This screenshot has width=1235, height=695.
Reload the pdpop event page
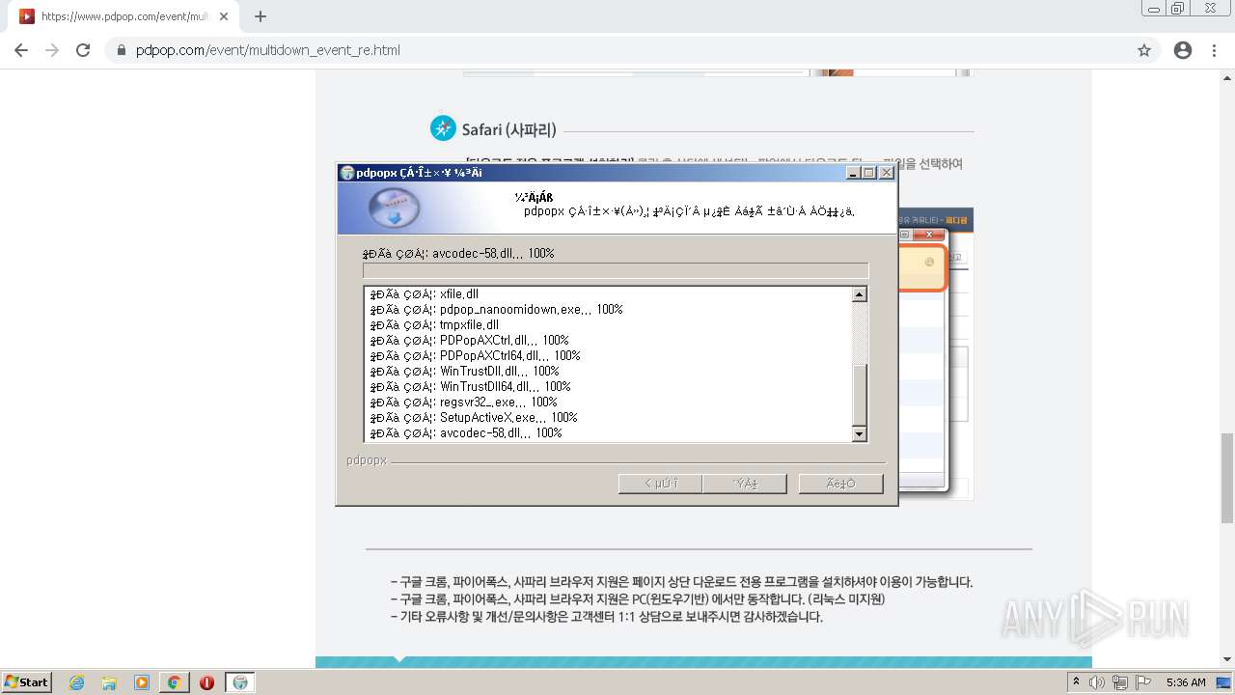pyautogui.click(x=83, y=50)
